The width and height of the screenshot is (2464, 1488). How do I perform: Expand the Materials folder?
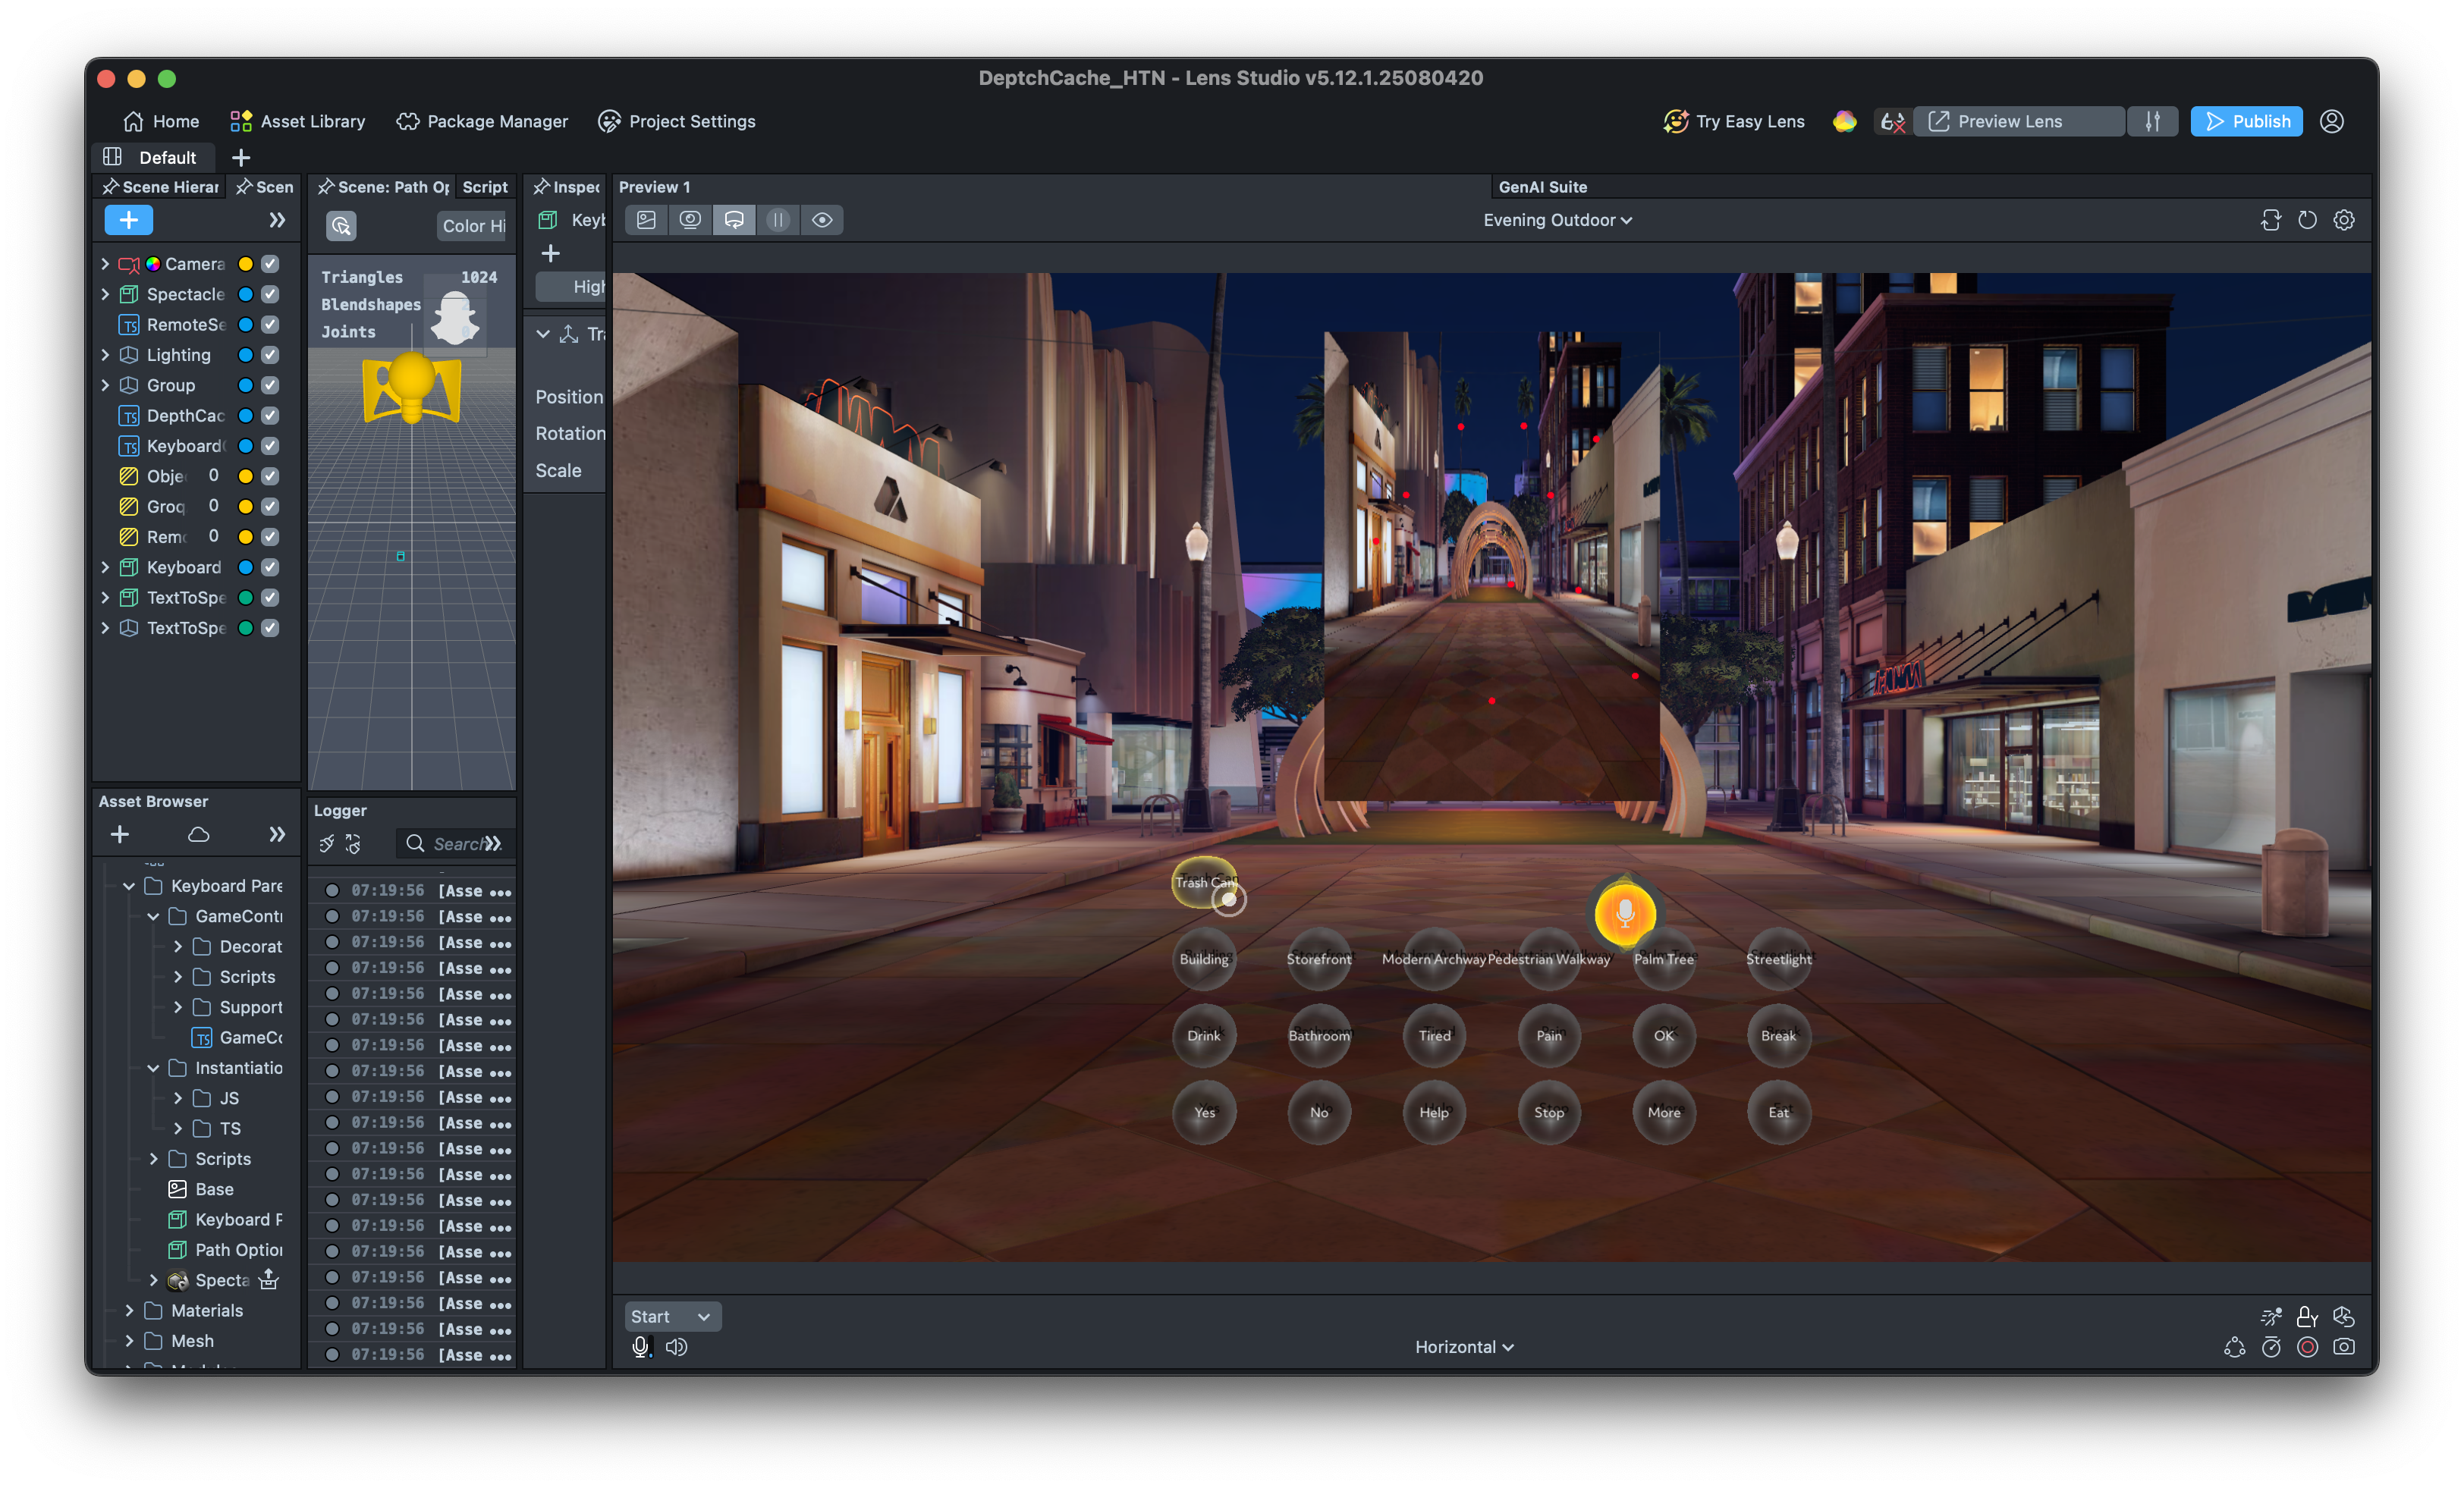coord(129,1310)
